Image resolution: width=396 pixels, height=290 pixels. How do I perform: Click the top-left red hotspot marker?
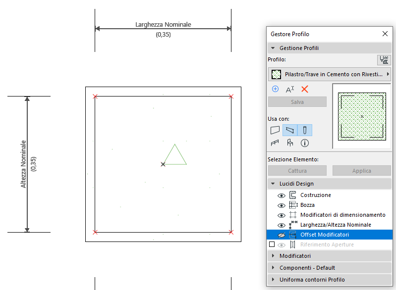[x=95, y=97]
